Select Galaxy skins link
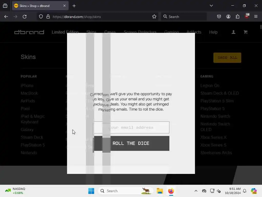The height and width of the screenshot is (197, 262). point(27,130)
